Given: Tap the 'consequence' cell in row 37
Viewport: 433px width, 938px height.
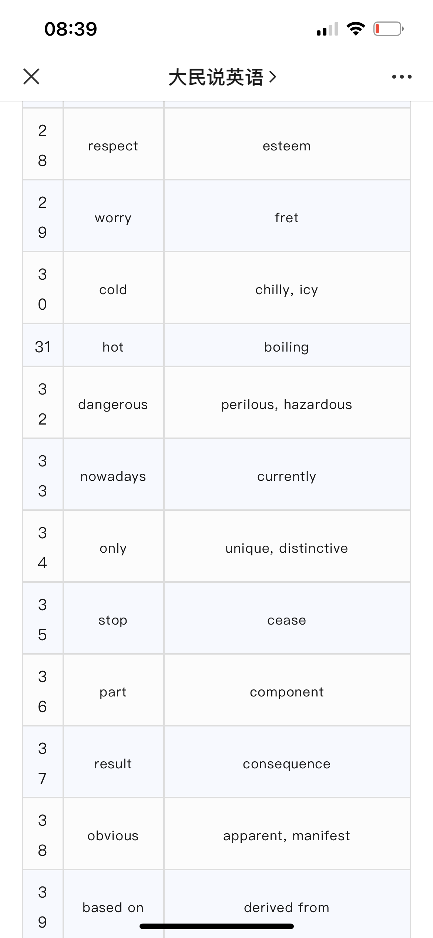Looking at the screenshot, I should click(x=287, y=762).
